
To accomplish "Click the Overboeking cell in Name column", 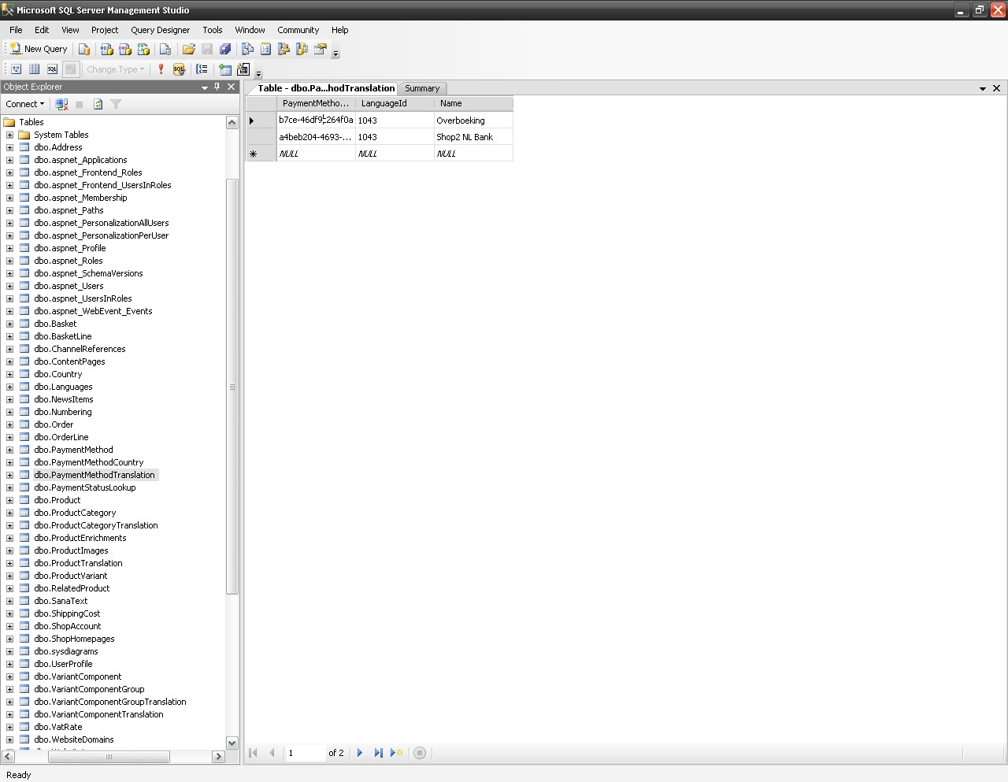I will 473,120.
